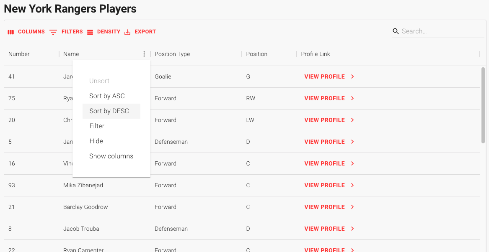Open the COLUMNS panel icon
489x252 pixels.
click(11, 32)
